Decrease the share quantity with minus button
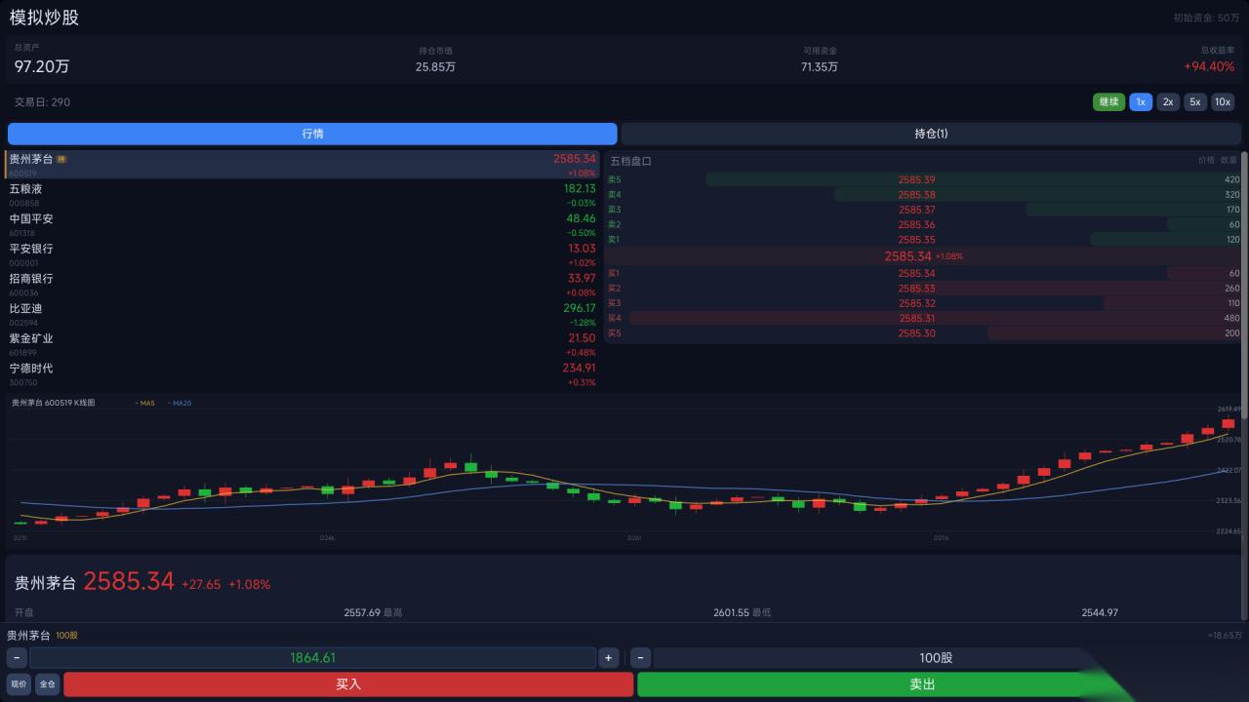Viewport: 1249px width, 702px height. 641,658
